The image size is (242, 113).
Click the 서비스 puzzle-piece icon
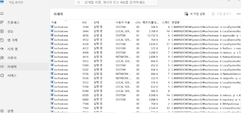coord(2,75)
